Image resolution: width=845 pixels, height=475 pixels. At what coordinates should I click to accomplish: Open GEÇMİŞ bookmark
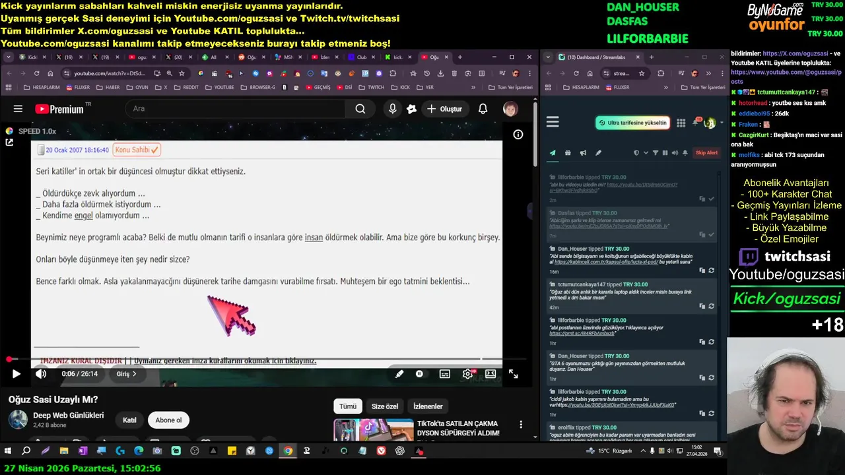coord(317,87)
